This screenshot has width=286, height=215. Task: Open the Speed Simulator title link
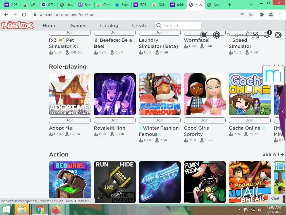[240, 43]
